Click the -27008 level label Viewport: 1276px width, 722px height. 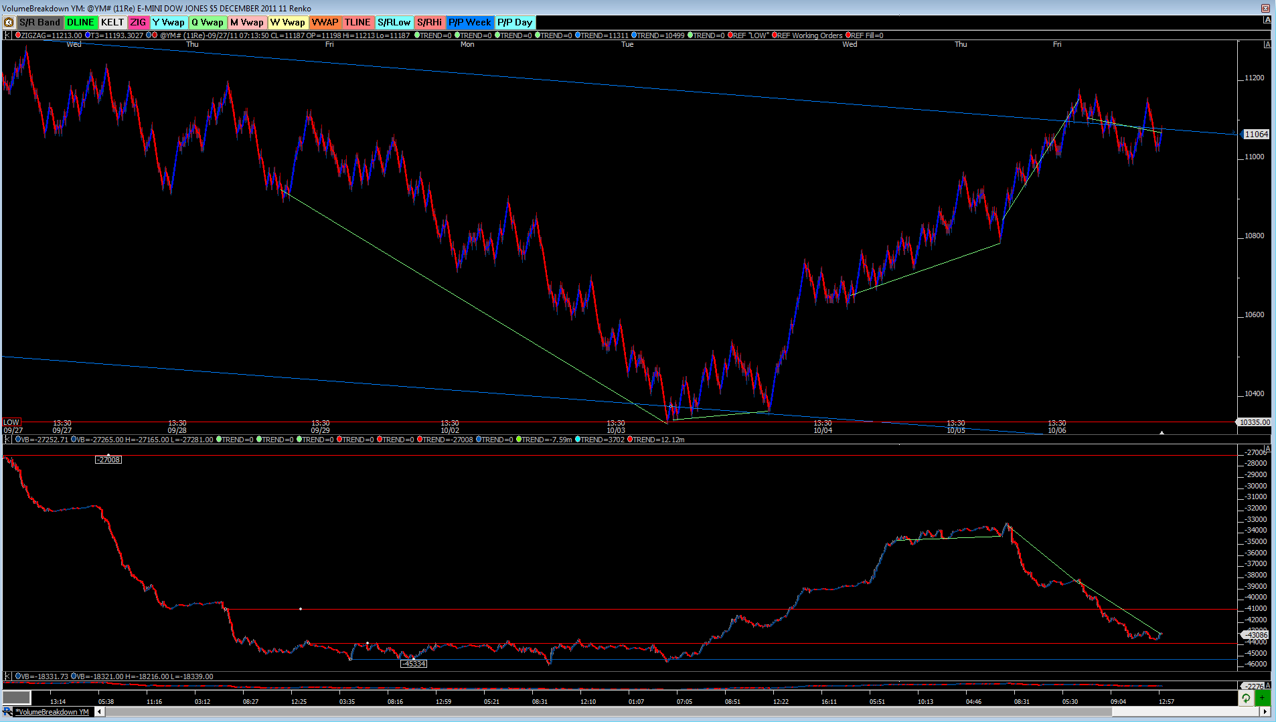click(108, 460)
